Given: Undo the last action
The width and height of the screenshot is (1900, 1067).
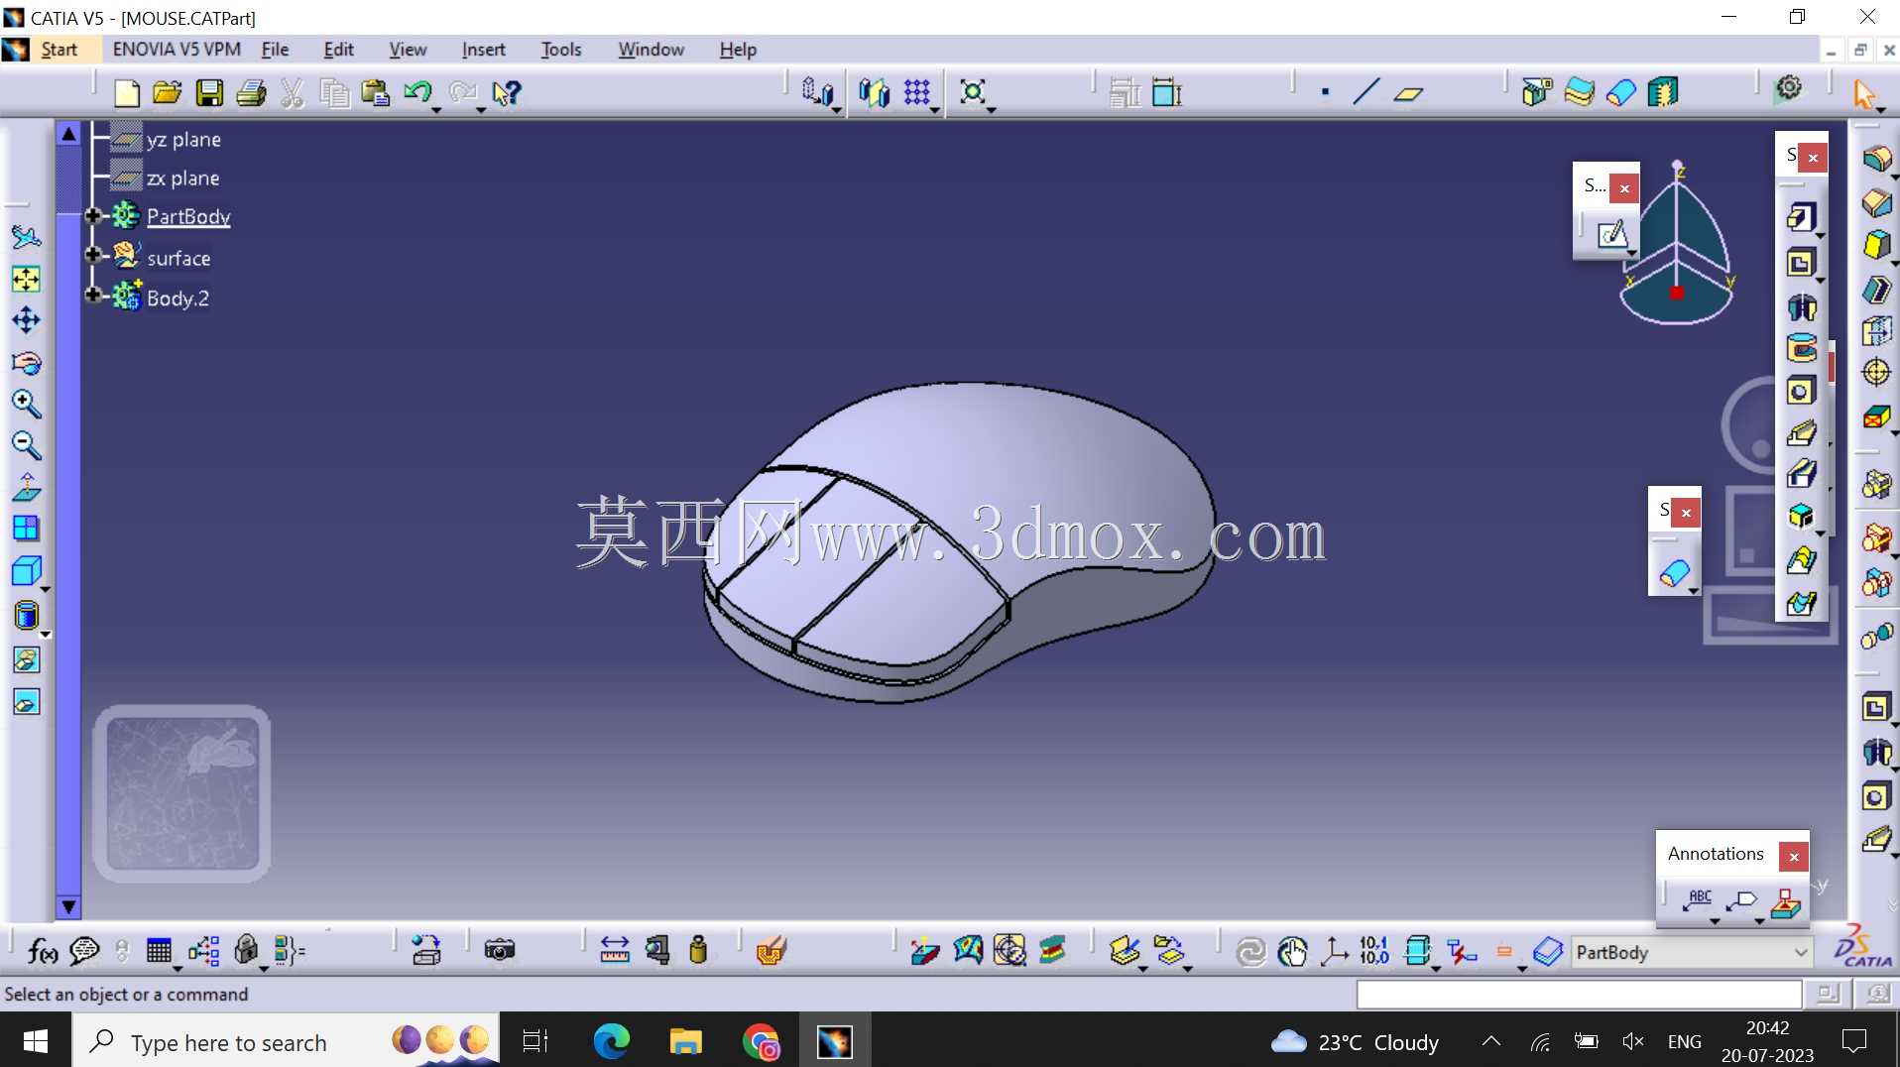Looking at the screenshot, I should (x=417, y=93).
